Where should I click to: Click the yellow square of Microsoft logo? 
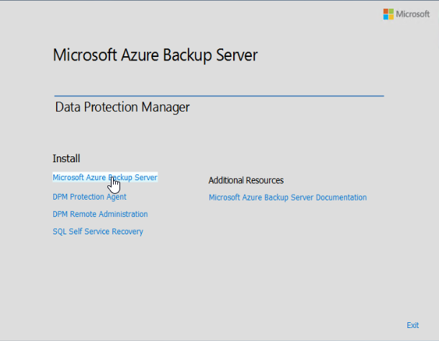tap(390, 16)
